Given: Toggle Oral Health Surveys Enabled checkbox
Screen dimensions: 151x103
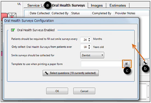Looking at the screenshot, I should 13,30.
